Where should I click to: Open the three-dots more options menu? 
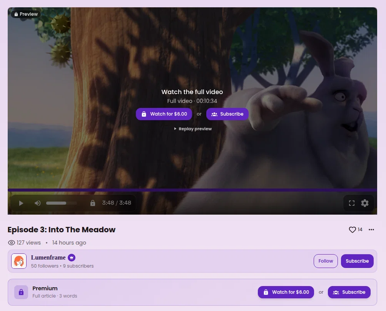tap(371, 230)
